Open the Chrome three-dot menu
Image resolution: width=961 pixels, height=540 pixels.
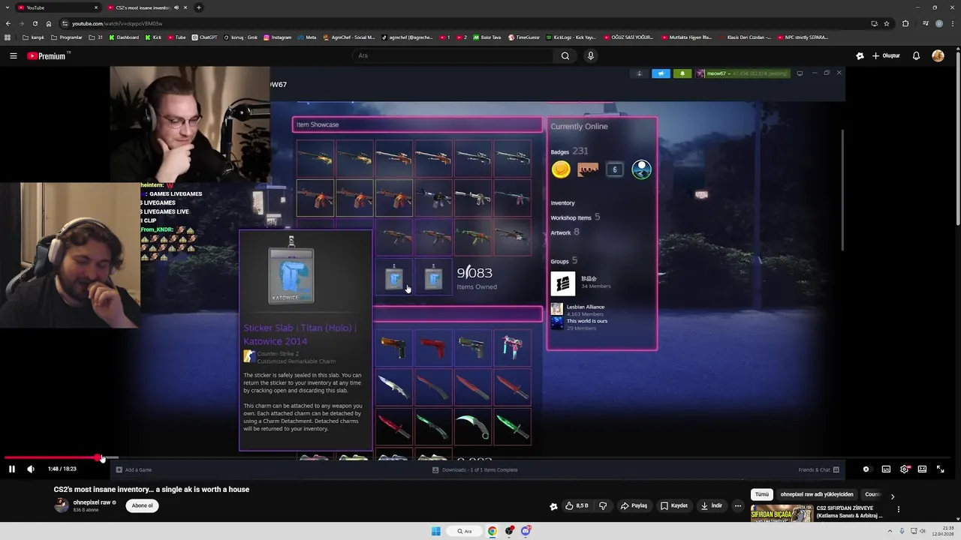[x=953, y=23]
